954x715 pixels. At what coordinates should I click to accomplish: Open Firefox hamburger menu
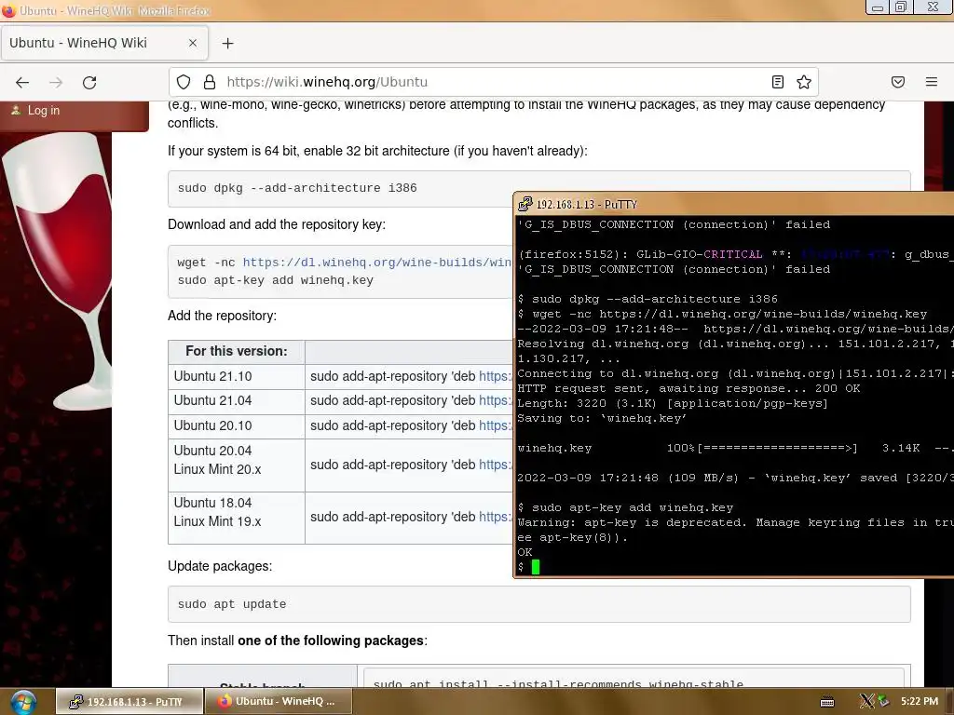932,82
